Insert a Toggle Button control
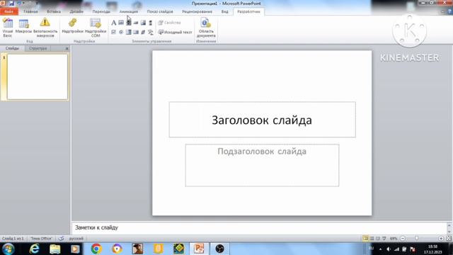The width and height of the screenshot is (453, 255). 143,32
